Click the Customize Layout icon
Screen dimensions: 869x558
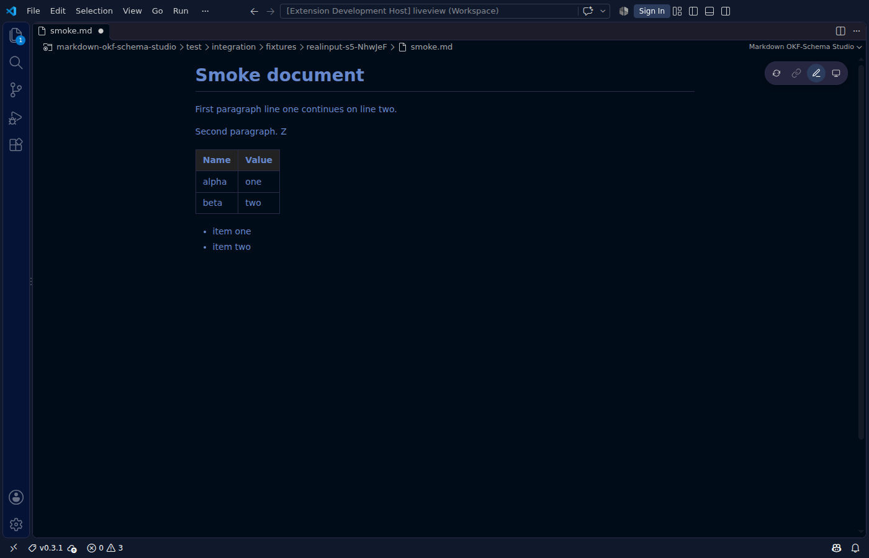click(677, 11)
